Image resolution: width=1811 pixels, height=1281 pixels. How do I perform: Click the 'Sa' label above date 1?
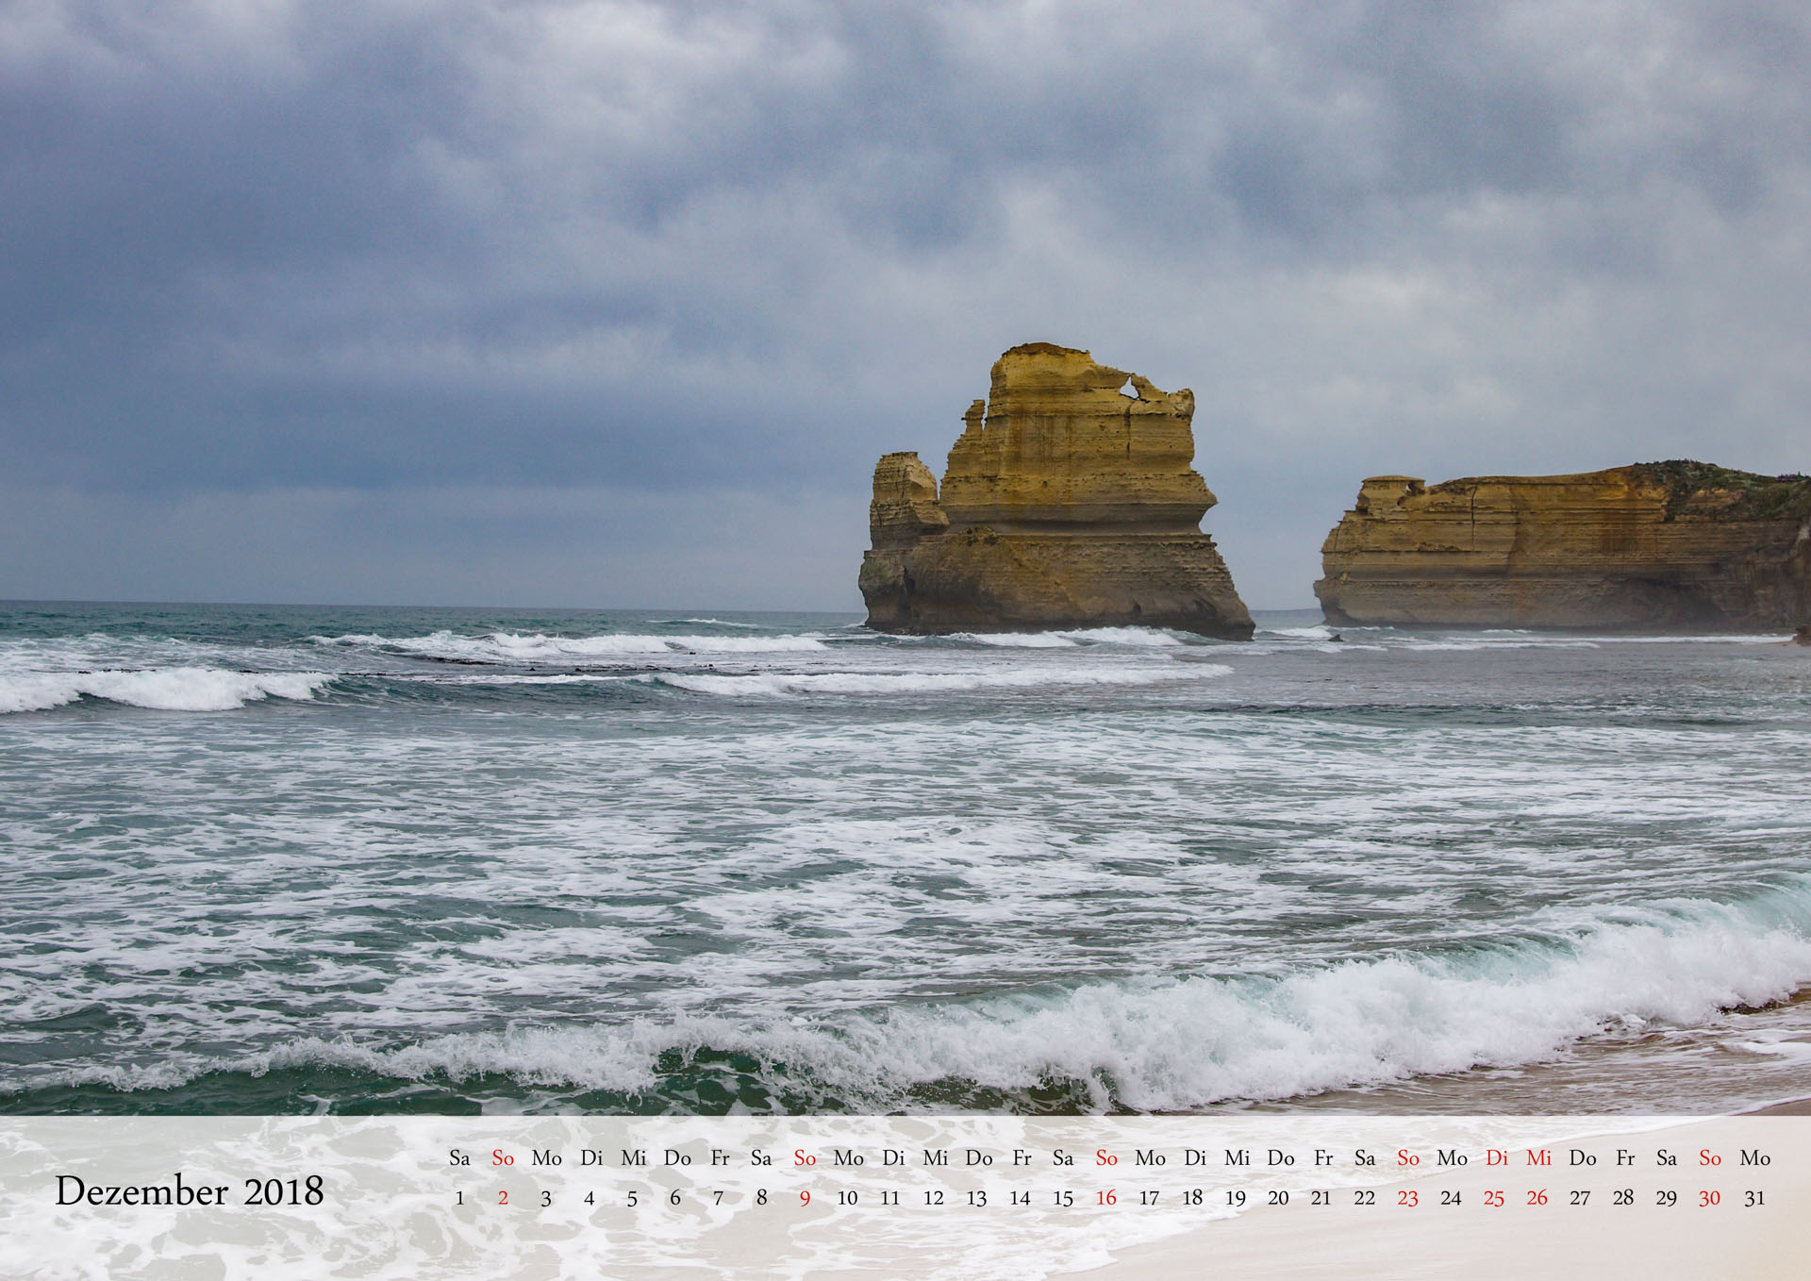pos(459,1158)
